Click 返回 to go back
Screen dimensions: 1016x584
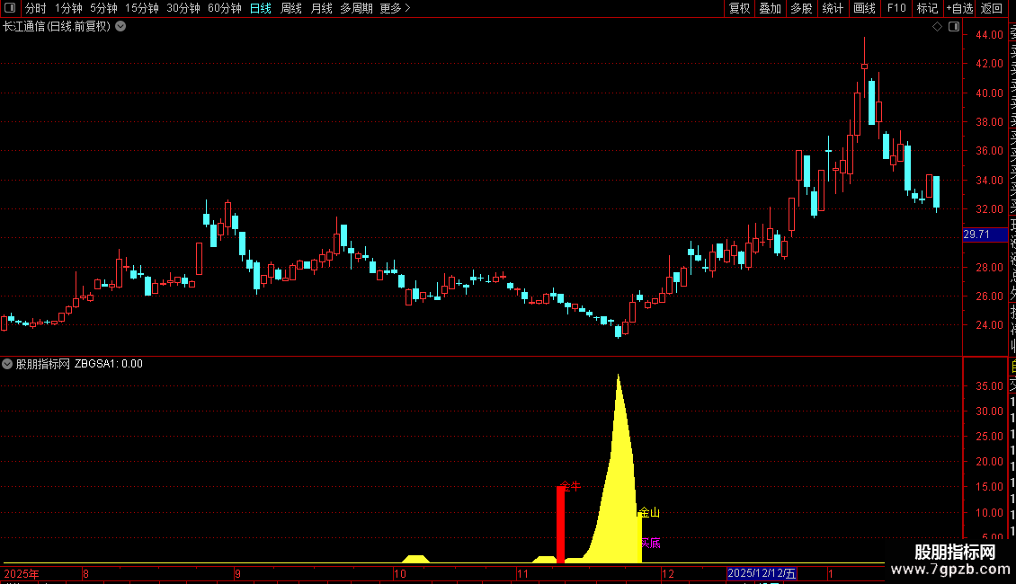tap(992, 8)
